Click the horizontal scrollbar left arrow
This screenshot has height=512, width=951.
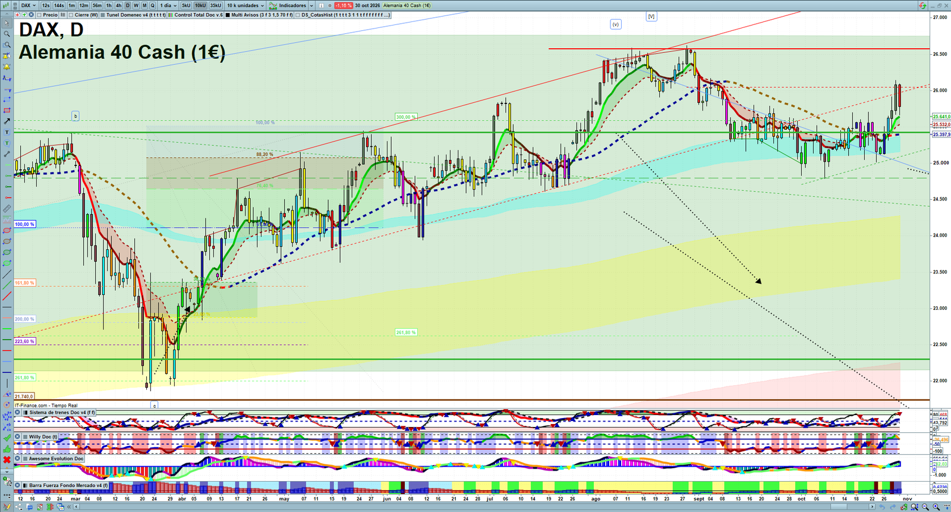point(76,507)
